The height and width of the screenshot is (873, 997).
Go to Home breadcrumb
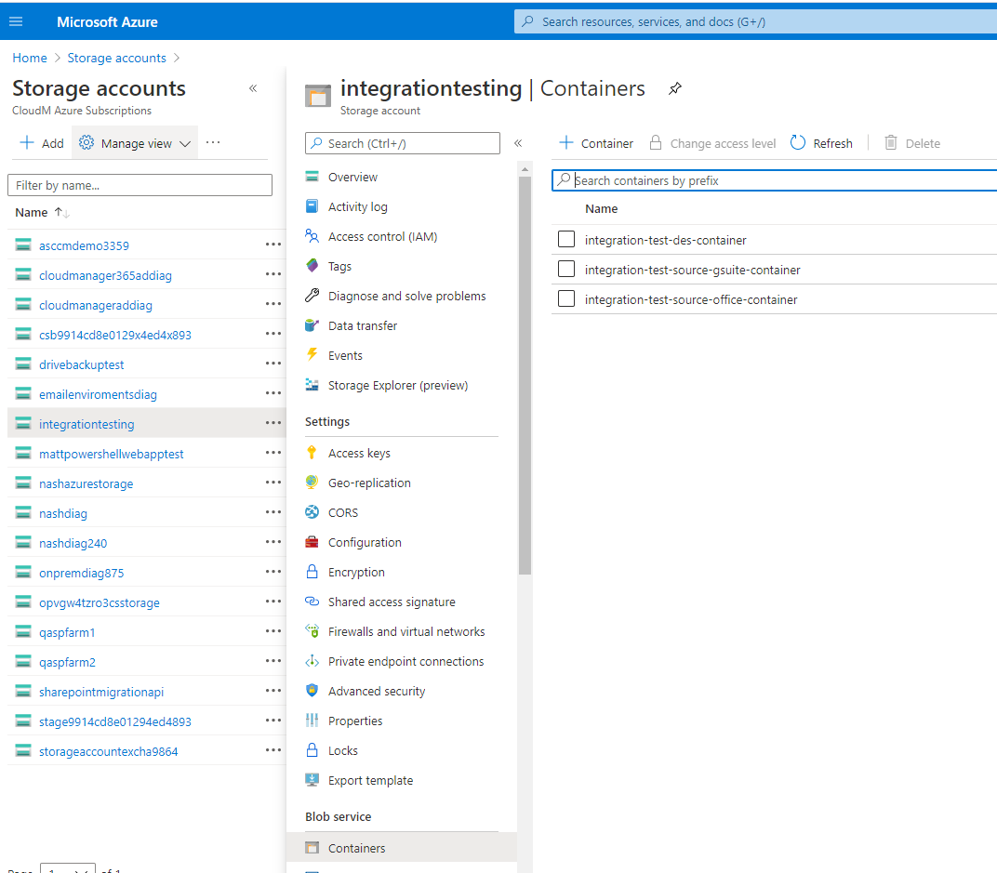point(29,58)
